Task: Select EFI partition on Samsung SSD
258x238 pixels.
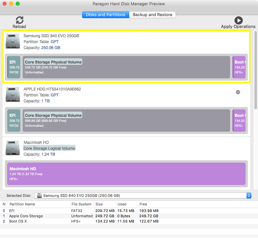Action: pyautogui.click(x=14, y=67)
